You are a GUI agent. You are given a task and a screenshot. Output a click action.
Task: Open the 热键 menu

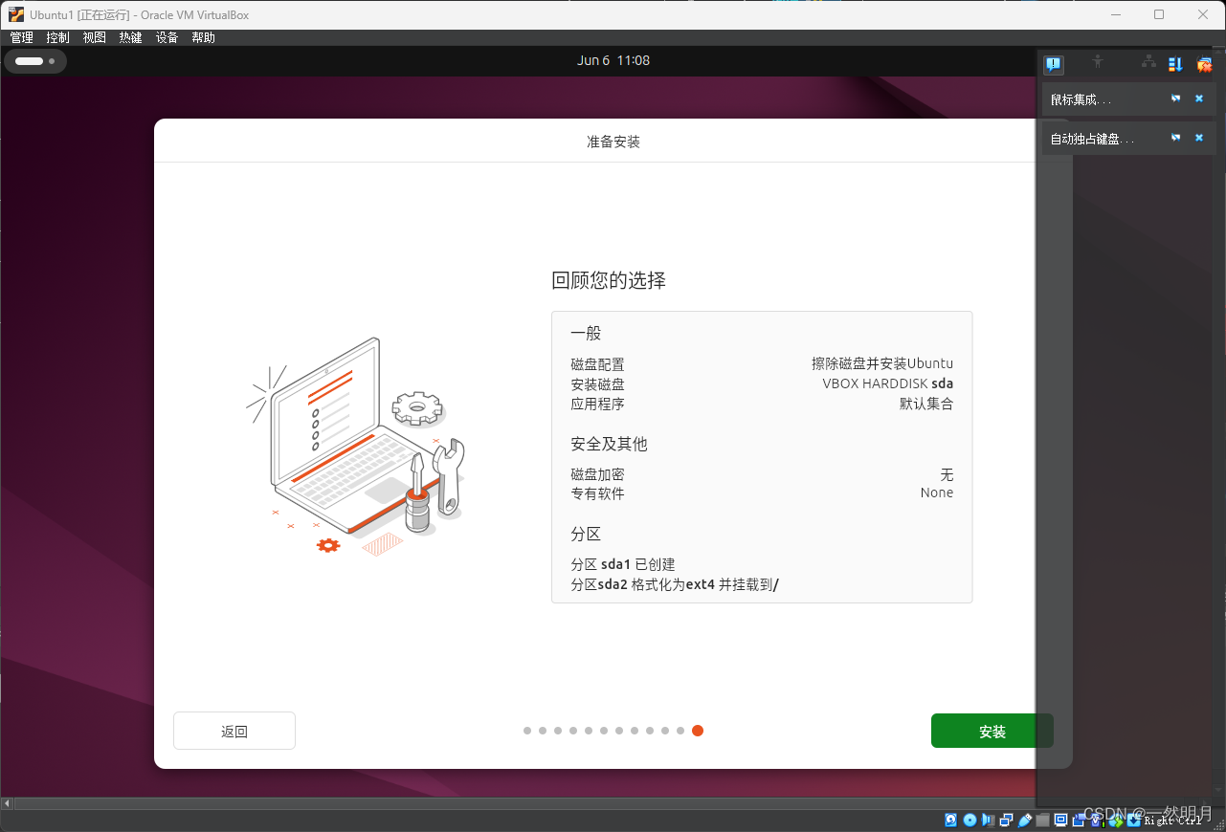tap(130, 37)
